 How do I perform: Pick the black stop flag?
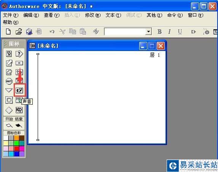(x=19, y=126)
